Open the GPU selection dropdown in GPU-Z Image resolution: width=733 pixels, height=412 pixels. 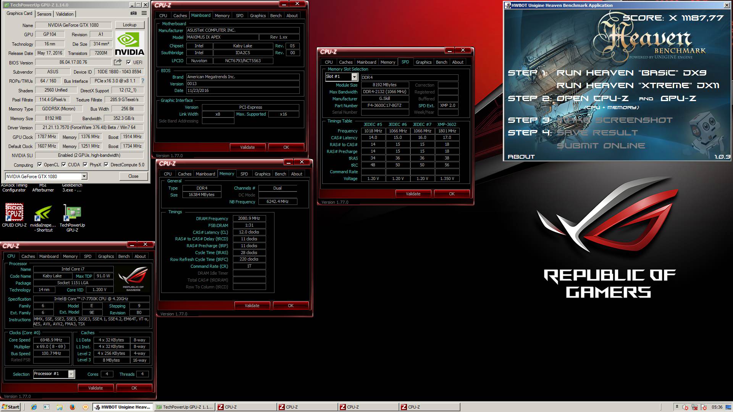[84, 176]
